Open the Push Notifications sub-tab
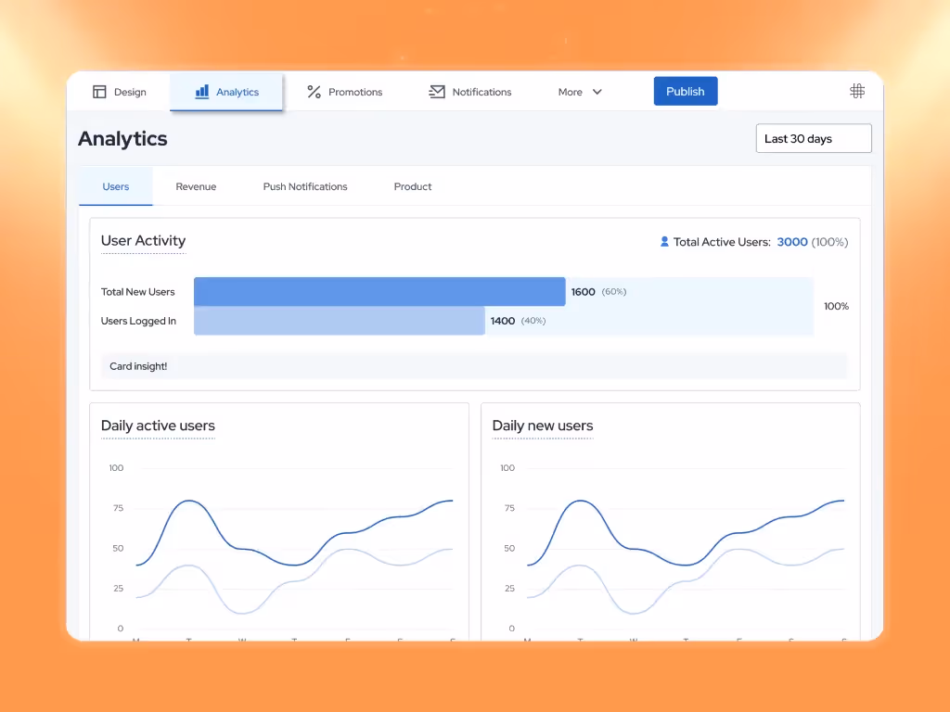Viewport: 950px width, 712px height. click(304, 186)
